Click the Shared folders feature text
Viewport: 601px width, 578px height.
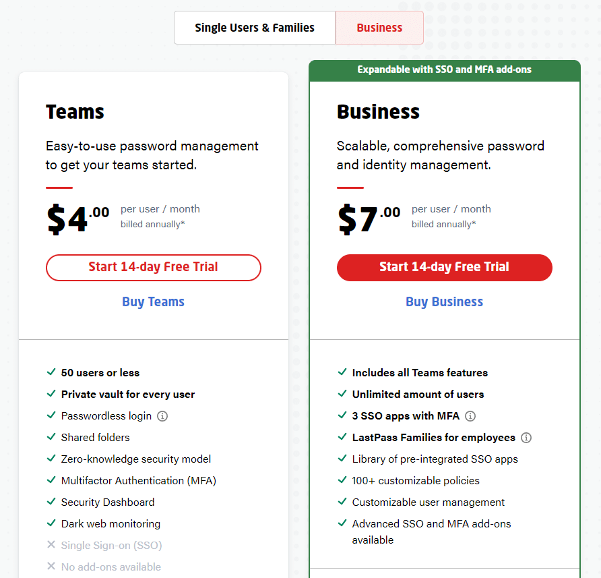(x=96, y=438)
